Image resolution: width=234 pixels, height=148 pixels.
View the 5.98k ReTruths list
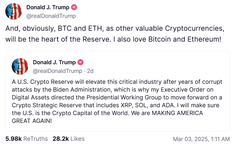(27, 139)
